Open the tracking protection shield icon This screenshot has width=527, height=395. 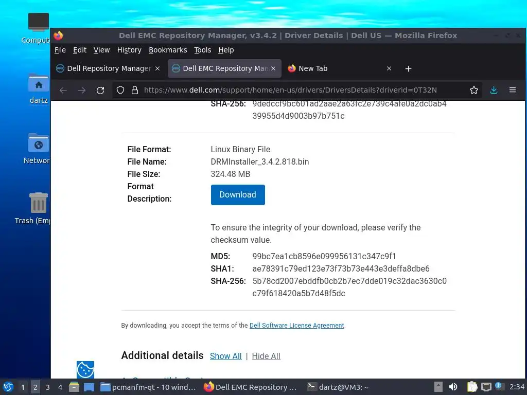tap(120, 90)
